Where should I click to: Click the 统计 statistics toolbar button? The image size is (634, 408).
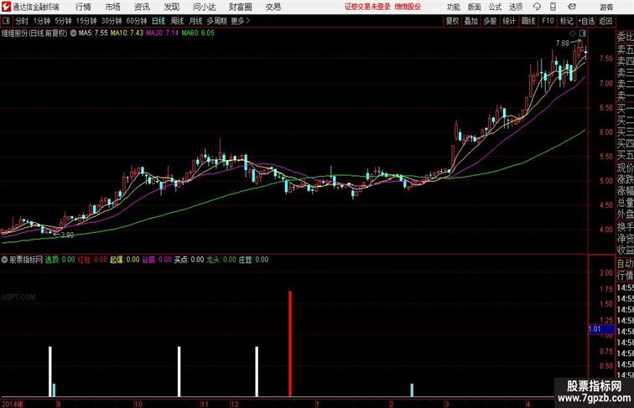click(x=509, y=21)
